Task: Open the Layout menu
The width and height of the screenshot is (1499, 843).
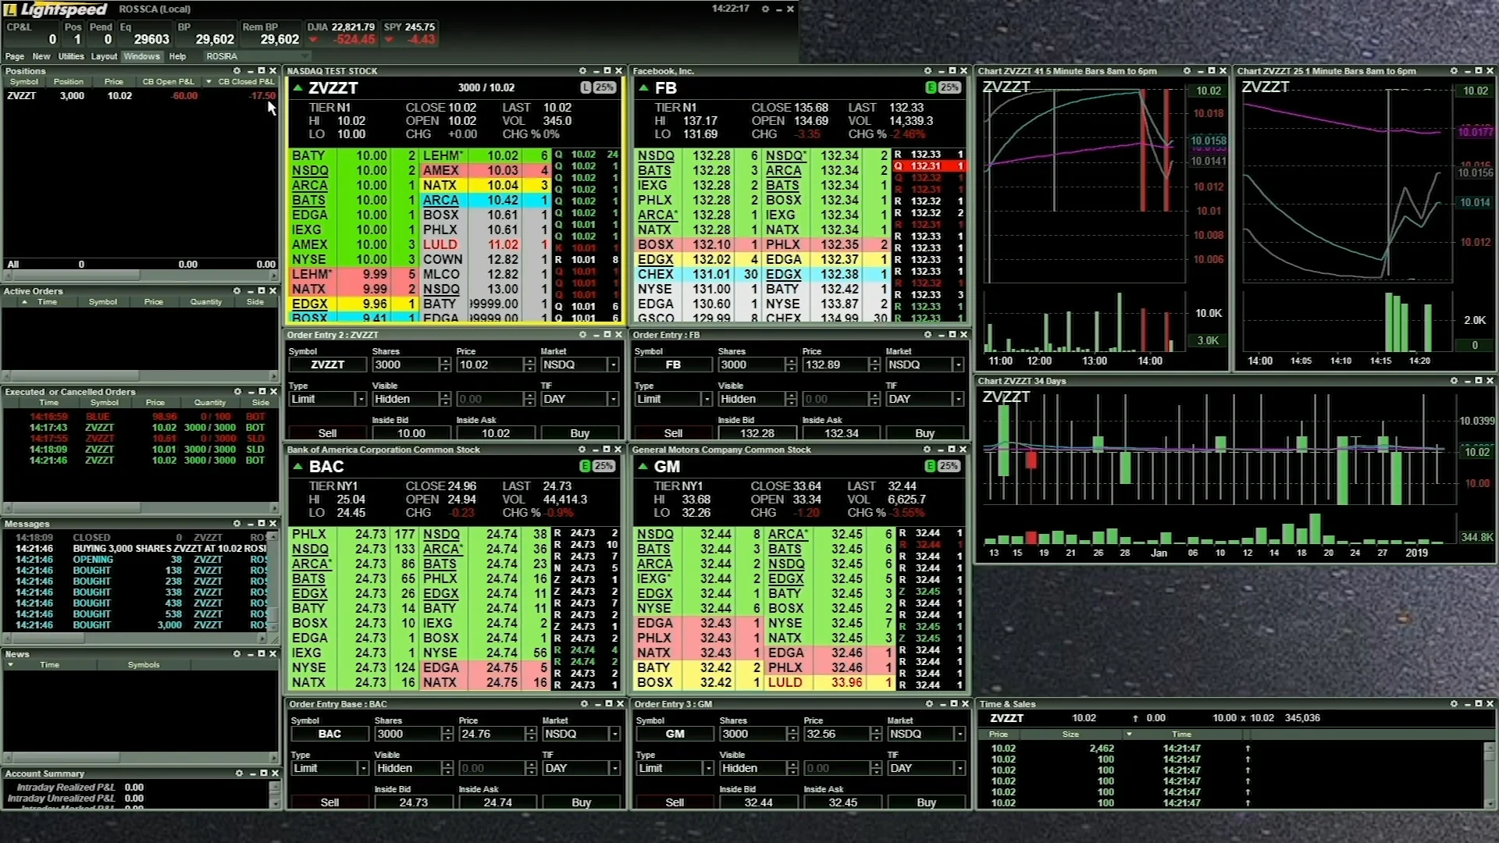Action: 104,56
